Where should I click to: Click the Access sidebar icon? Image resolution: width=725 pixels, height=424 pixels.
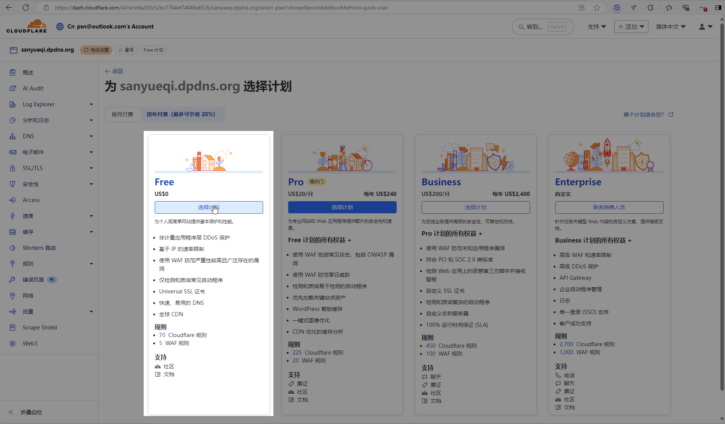pos(13,200)
